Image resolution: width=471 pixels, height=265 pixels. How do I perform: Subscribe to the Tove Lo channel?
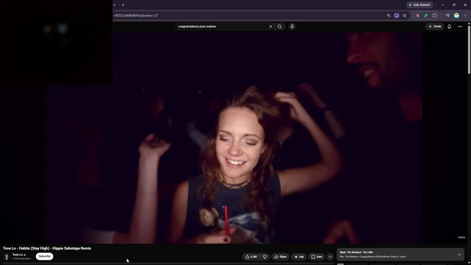point(45,256)
